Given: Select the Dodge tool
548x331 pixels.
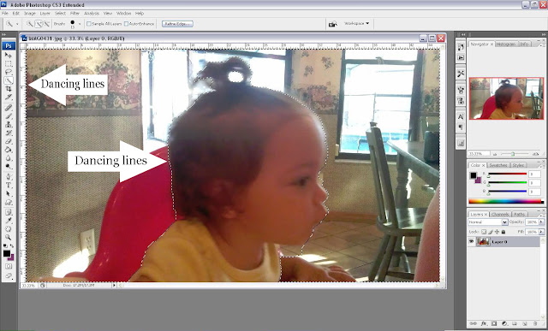Looking at the screenshot, I should [9, 167].
